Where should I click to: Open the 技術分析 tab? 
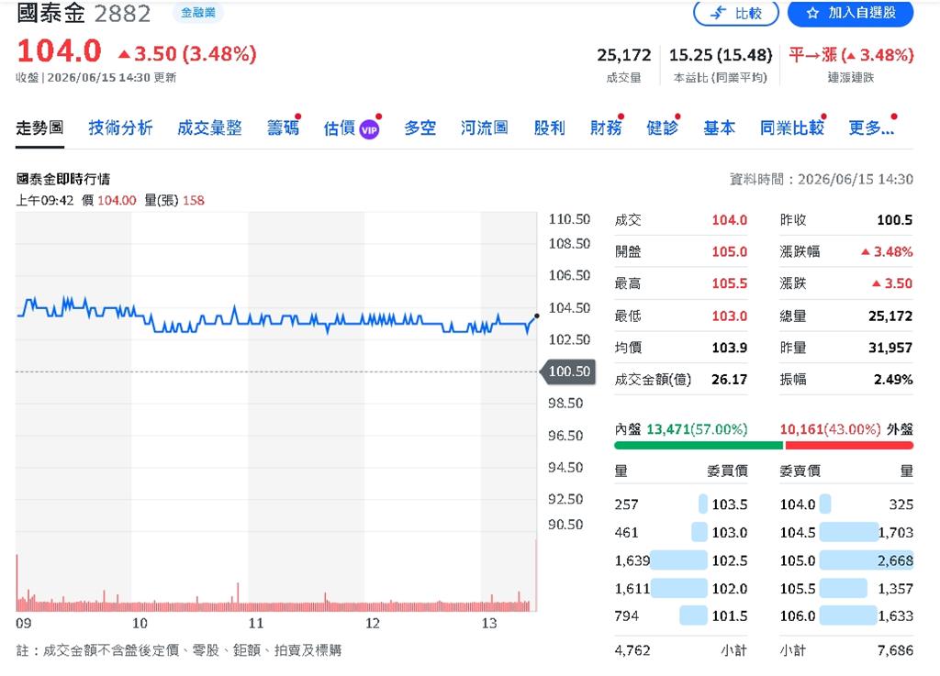pos(120,127)
